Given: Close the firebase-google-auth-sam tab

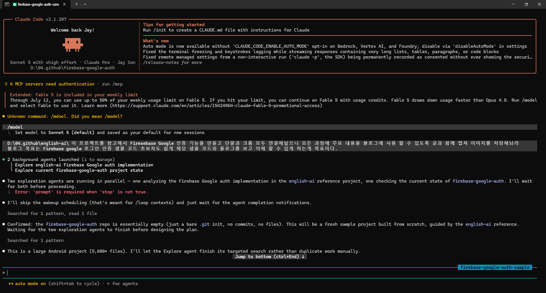Looking at the screenshot, I should 65,4.
